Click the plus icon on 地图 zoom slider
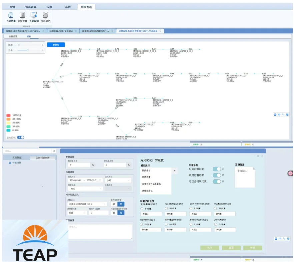 (x=43, y=45)
